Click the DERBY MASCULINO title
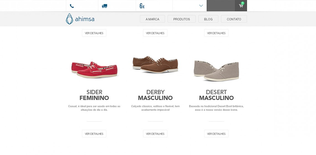This screenshot has height=155, width=316. [155, 95]
